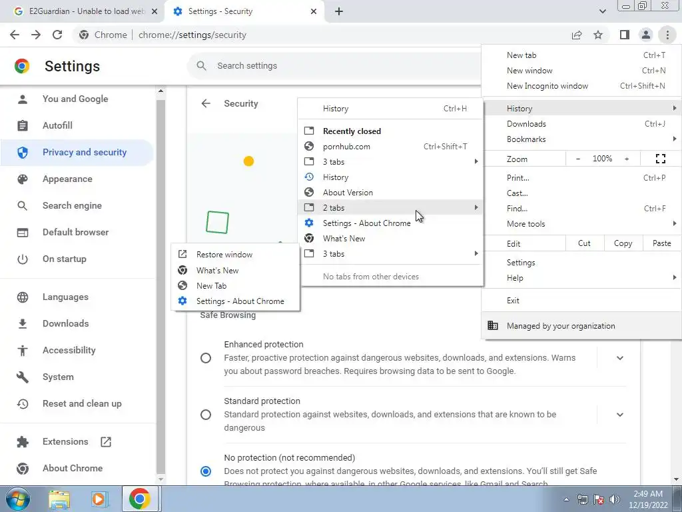Click the sidebar scrollbar thumb
682x512 pixels.
tap(161, 286)
